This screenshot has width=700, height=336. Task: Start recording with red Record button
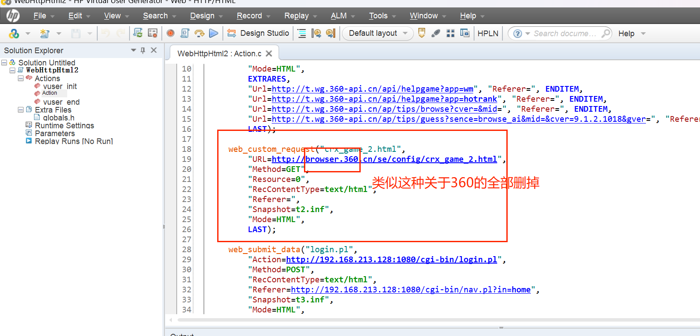tap(171, 33)
